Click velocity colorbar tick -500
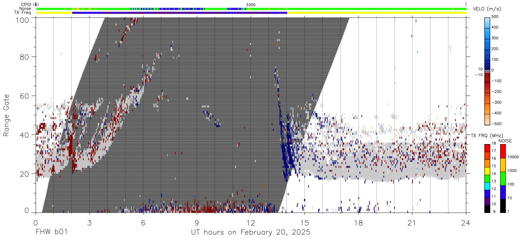 click(x=495, y=124)
